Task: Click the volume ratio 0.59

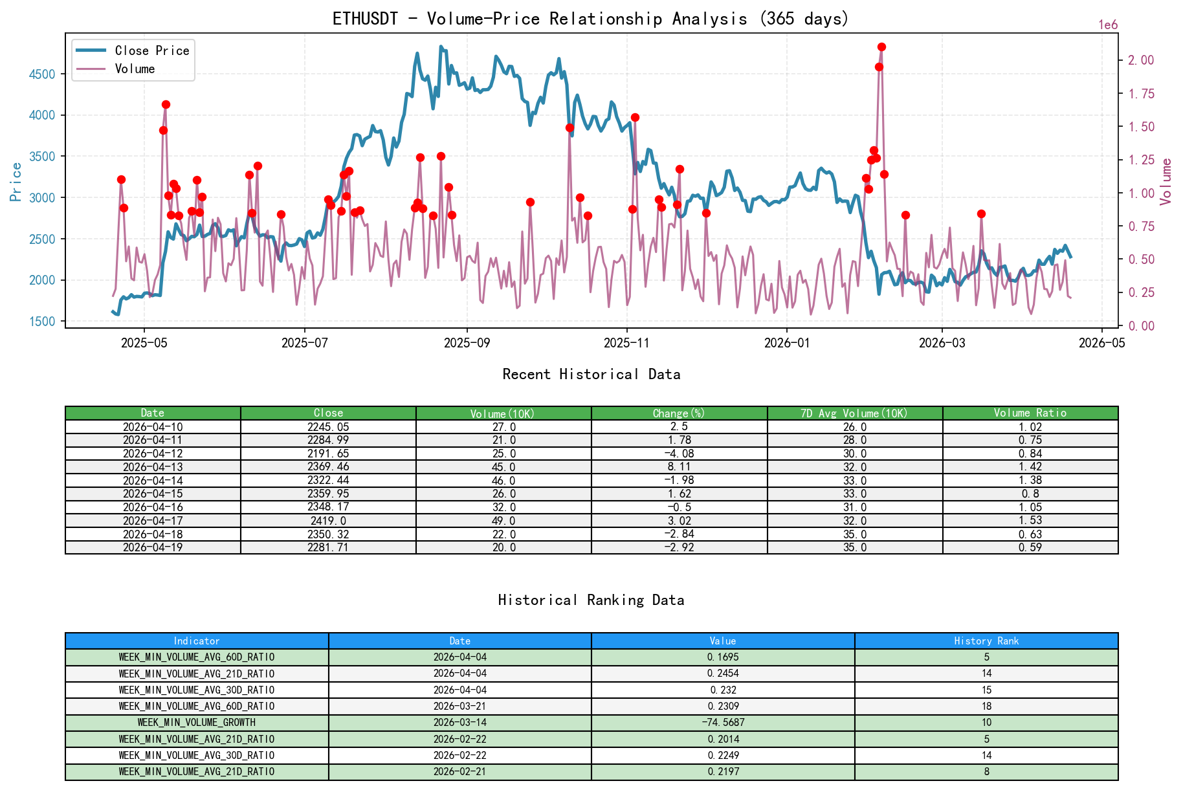Action: pyautogui.click(x=1030, y=547)
